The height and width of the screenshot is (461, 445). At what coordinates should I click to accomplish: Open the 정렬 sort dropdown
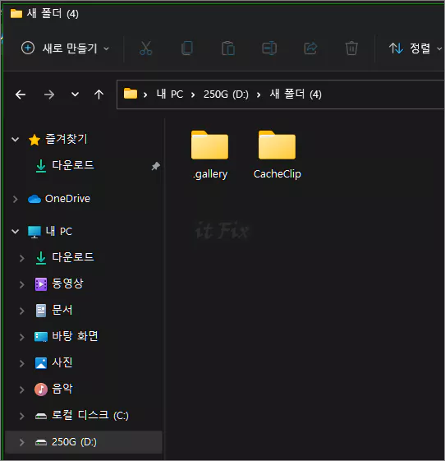[415, 48]
